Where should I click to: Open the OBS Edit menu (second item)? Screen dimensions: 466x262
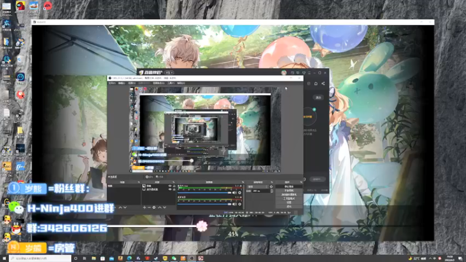click(x=122, y=83)
